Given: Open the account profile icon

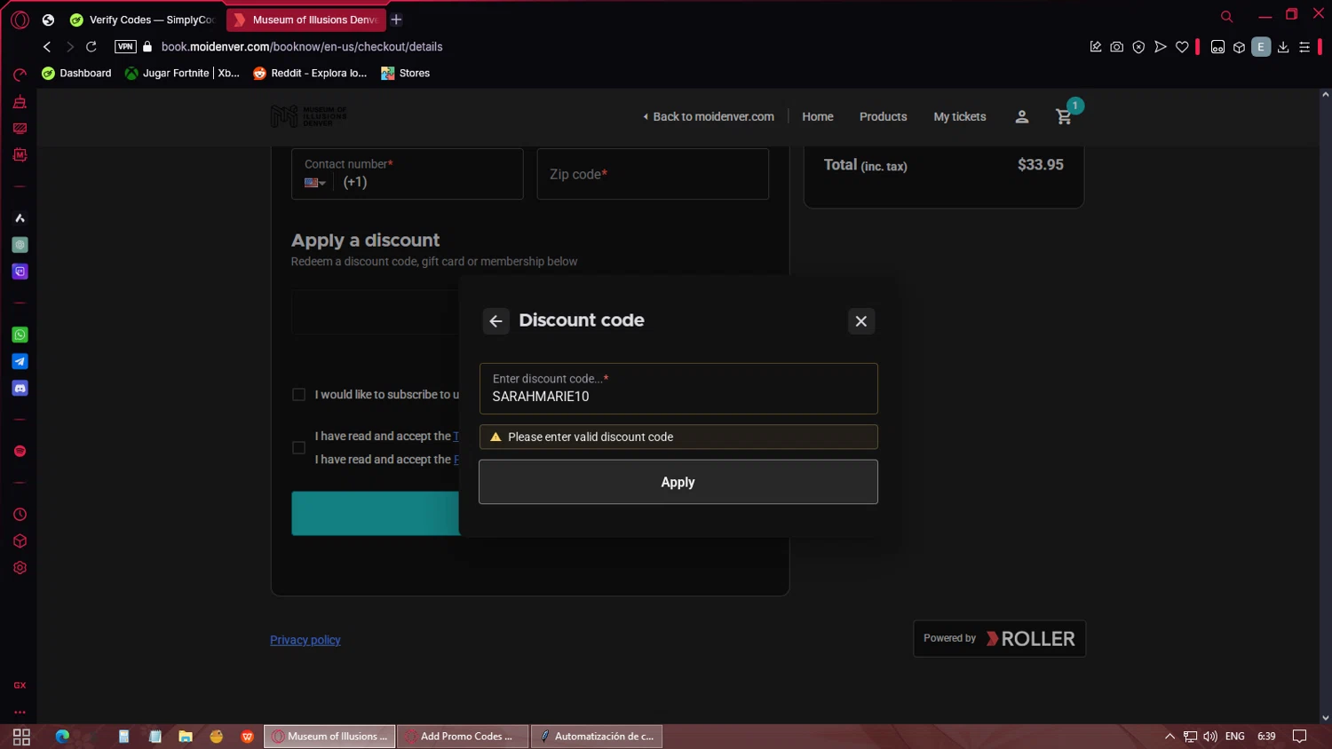Looking at the screenshot, I should (1022, 116).
